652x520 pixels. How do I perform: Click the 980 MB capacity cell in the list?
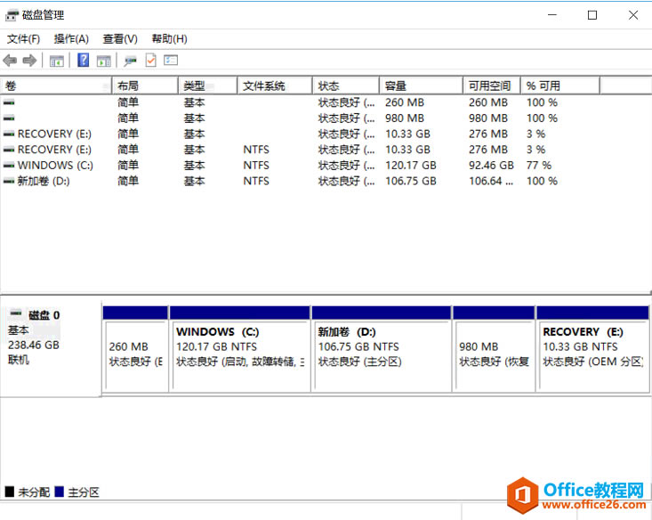tap(405, 118)
